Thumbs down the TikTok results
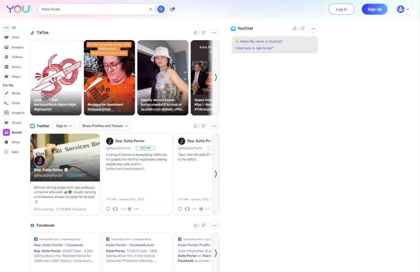The width and height of the screenshot is (420, 272). tap(203, 33)
